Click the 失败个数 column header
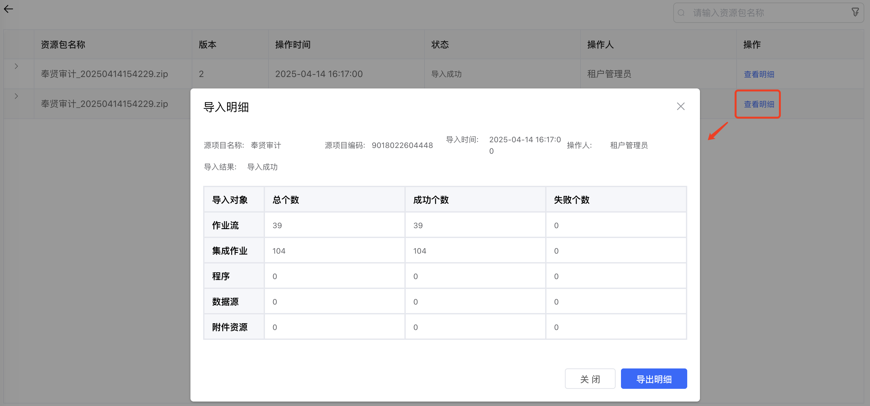The height and width of the screenshot is (406, 870). click(571, 200)
